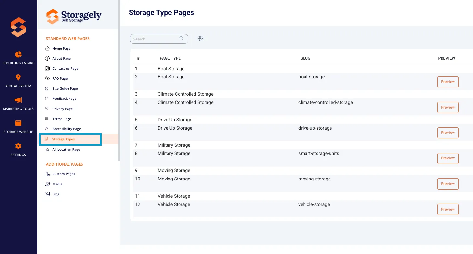Open the Settings gear icon
Viewport: 473px width, 254px height.
[x=18, y=146]
